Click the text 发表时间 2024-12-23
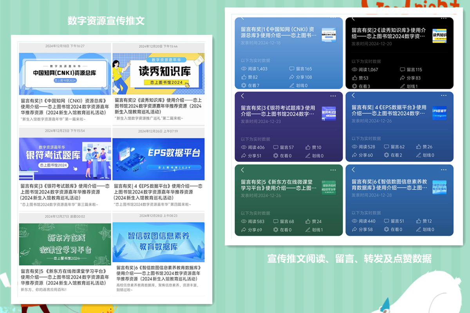470x313 pixels. 261,121
